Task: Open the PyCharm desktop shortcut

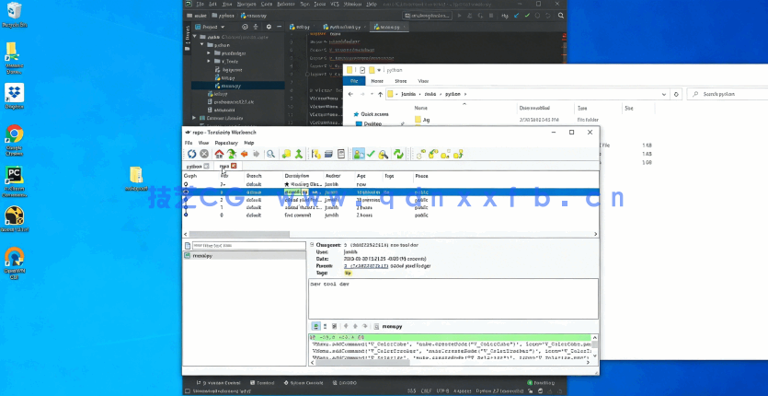Action: pos(14,178)
